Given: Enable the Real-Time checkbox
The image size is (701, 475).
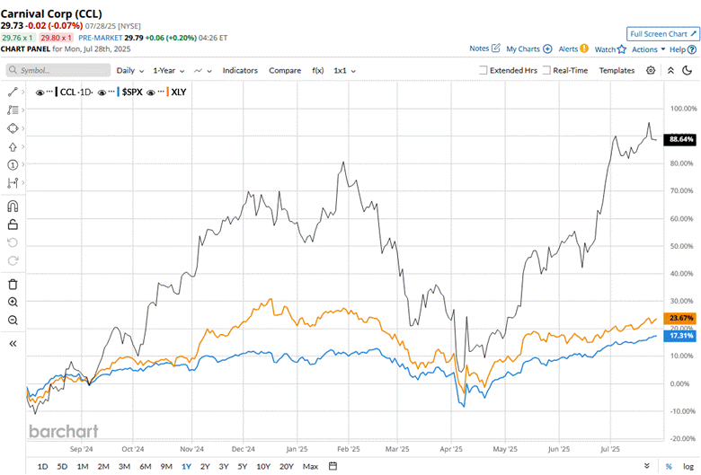Looking at the screenshot, I should pos(546,70).
